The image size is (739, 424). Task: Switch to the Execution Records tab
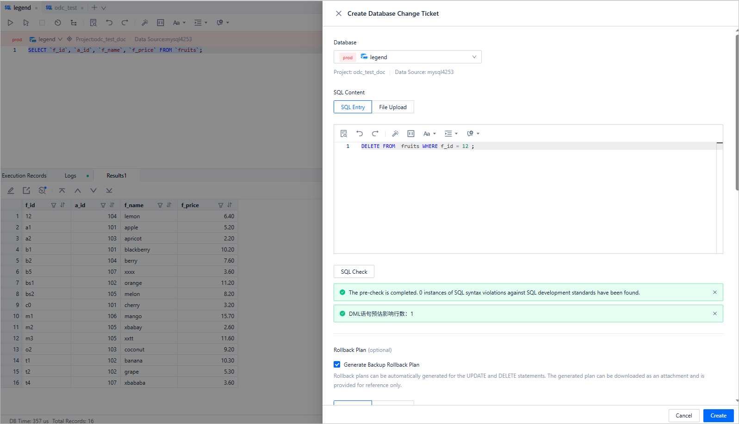(x=24, y=176)
